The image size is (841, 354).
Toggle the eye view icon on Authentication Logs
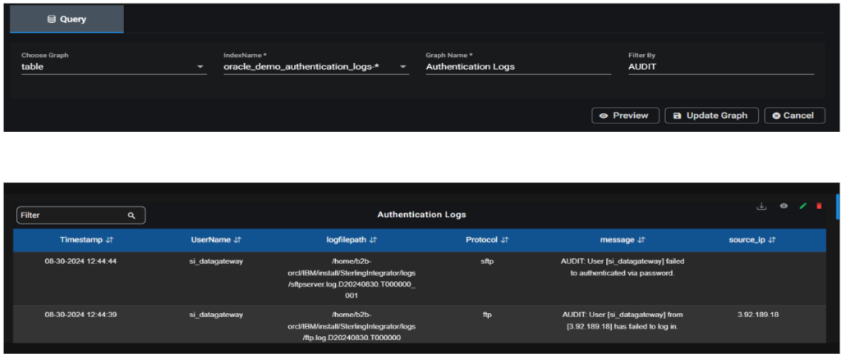coord(784,206)
